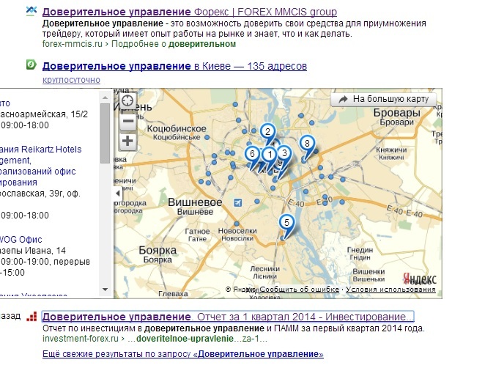
Task: Click the 'Гатное' label on map
Action: [197, 231]
